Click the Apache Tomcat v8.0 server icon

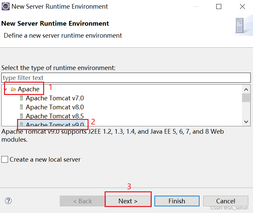(x=21, y=107)
